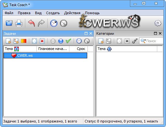Open the Помощь menu
The height and width of the screenshot is (127, 166).
click(92, 13)
